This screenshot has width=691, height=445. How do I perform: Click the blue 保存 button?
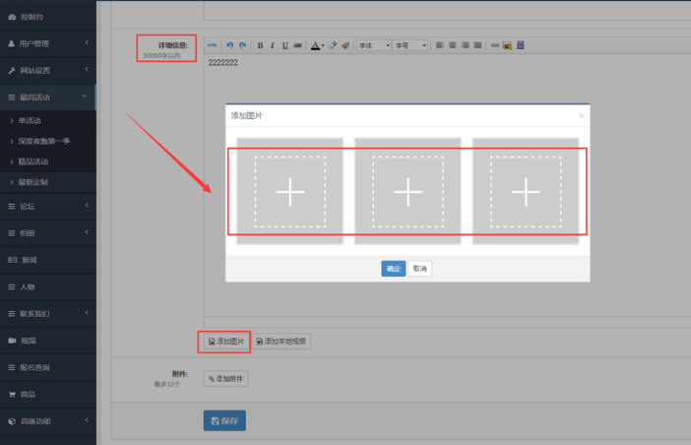224,420
